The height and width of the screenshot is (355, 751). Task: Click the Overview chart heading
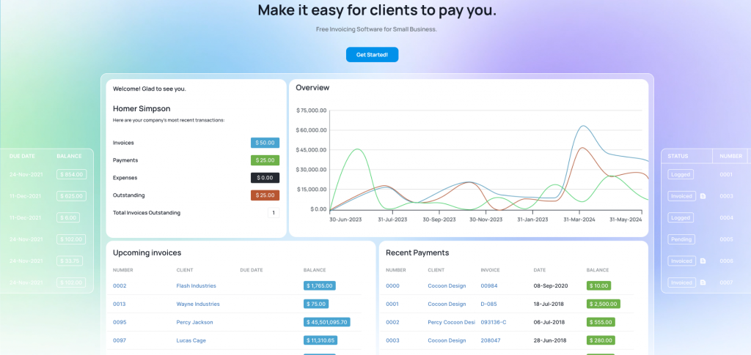click(x=312, y=87)
